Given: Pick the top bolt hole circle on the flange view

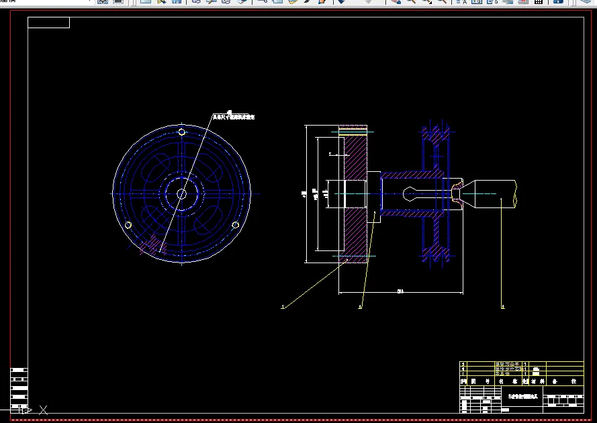Looking at the screenshot, I should click(x=181, y=132).
